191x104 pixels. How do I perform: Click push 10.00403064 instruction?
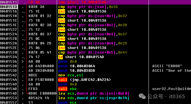point(77,66)
